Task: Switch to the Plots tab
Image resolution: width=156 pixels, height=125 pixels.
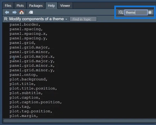Action: pyautogui.click(x=20, y=6)
